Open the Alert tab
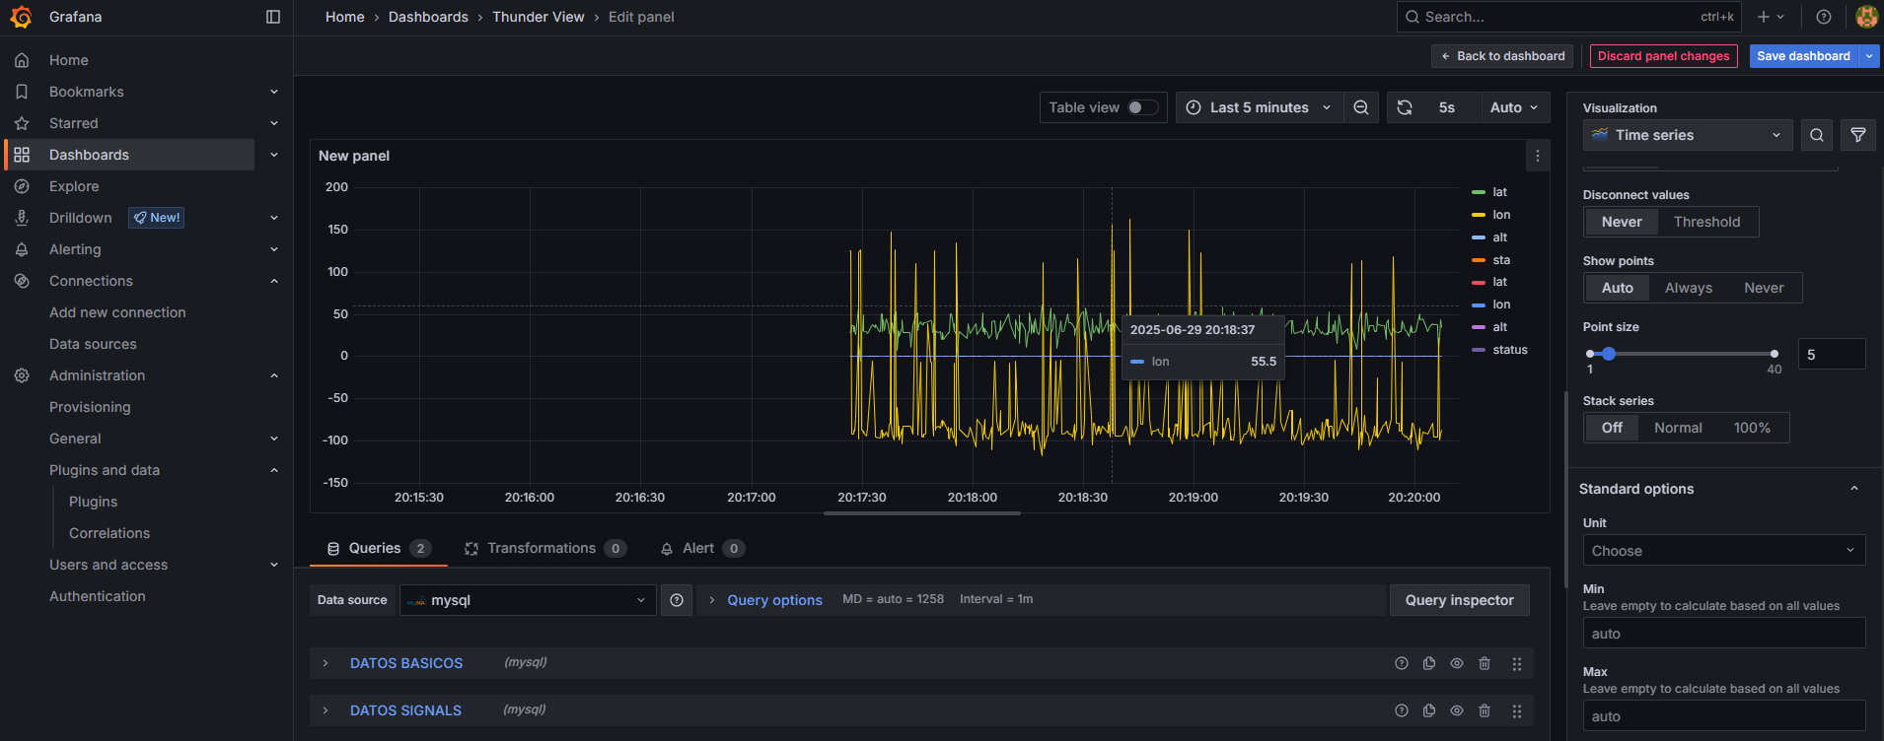This screenshot has height=741, width=1884. coord(698,548)
